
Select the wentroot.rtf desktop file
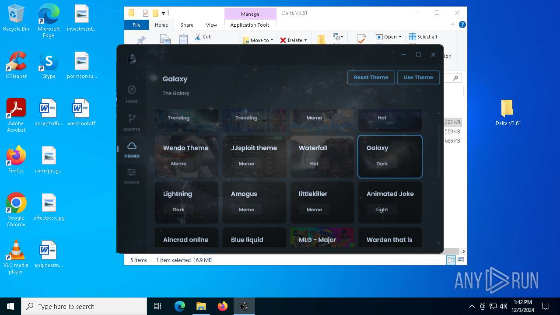click(x=81, y=113)
